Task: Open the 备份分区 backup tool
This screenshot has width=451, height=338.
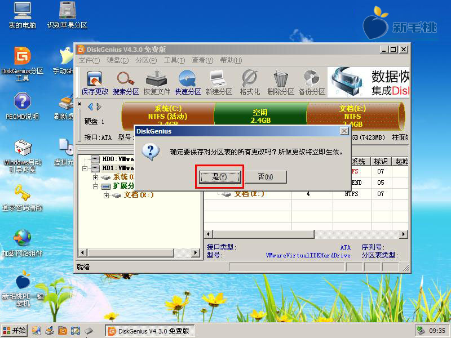Action: 312,82
